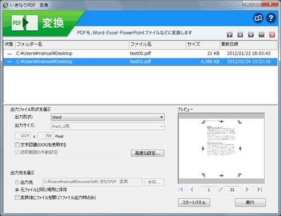281x216 pixels.
Task: Toggle 読取範囲の手動設定 checkbox
Action: click(x=17, y=152)
